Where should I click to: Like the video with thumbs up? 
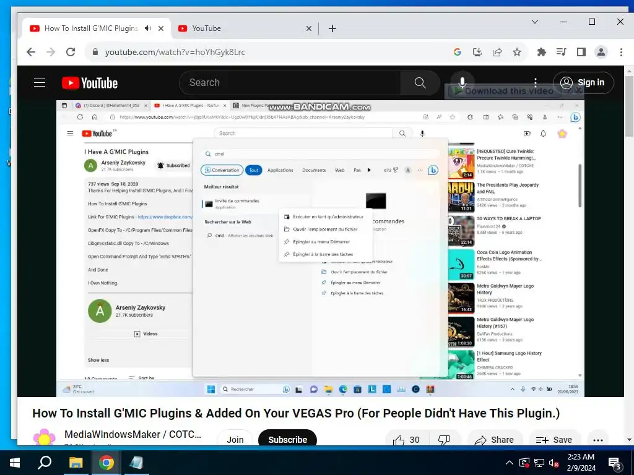click(x=406, y=440)
